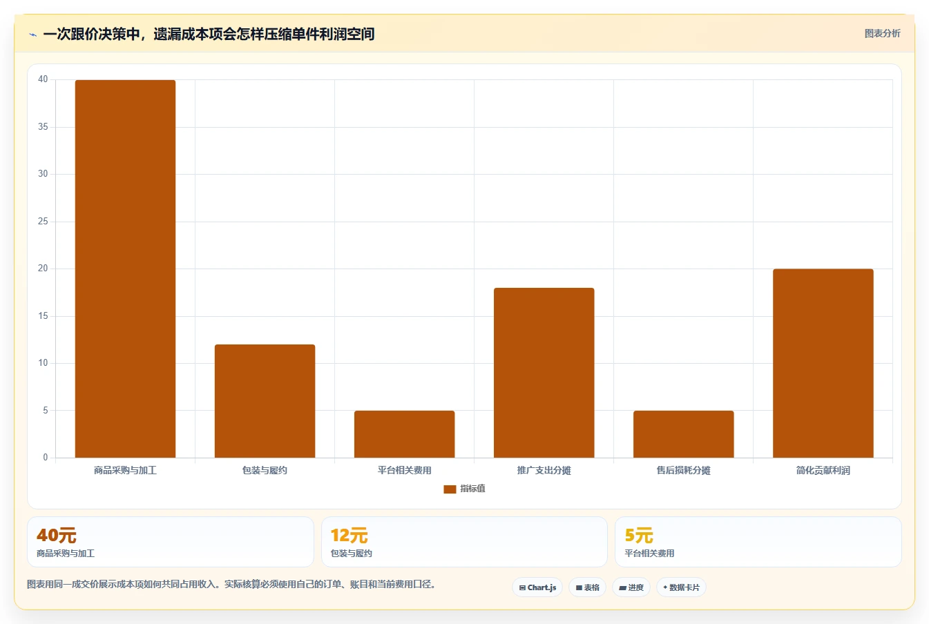The height and width of the screenshot is (624, 929).
Task: Click the 简化贡献利润 bar
Action: tap(823, 363)
